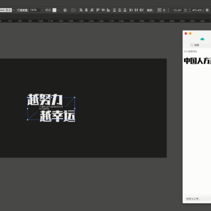Click Vertical Distribute Top icon
This screenshot has width=211, height=211.
coord(114,10)
